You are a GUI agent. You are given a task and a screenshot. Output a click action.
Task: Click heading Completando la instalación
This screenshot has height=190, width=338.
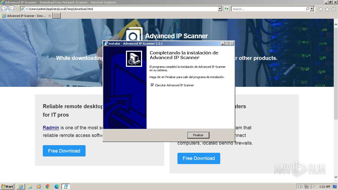[184, 55]
